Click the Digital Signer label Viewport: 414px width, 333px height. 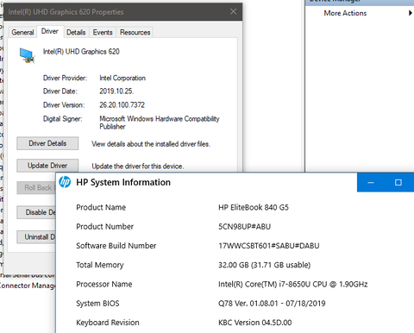point(62,119)
